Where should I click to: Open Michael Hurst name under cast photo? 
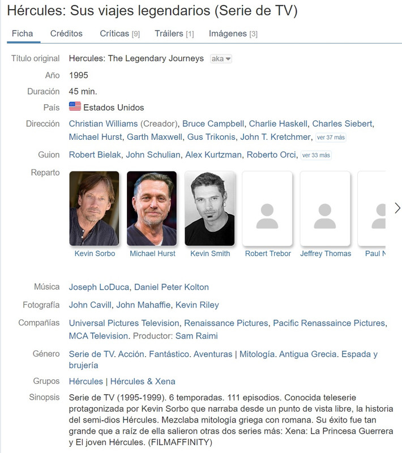152,254
